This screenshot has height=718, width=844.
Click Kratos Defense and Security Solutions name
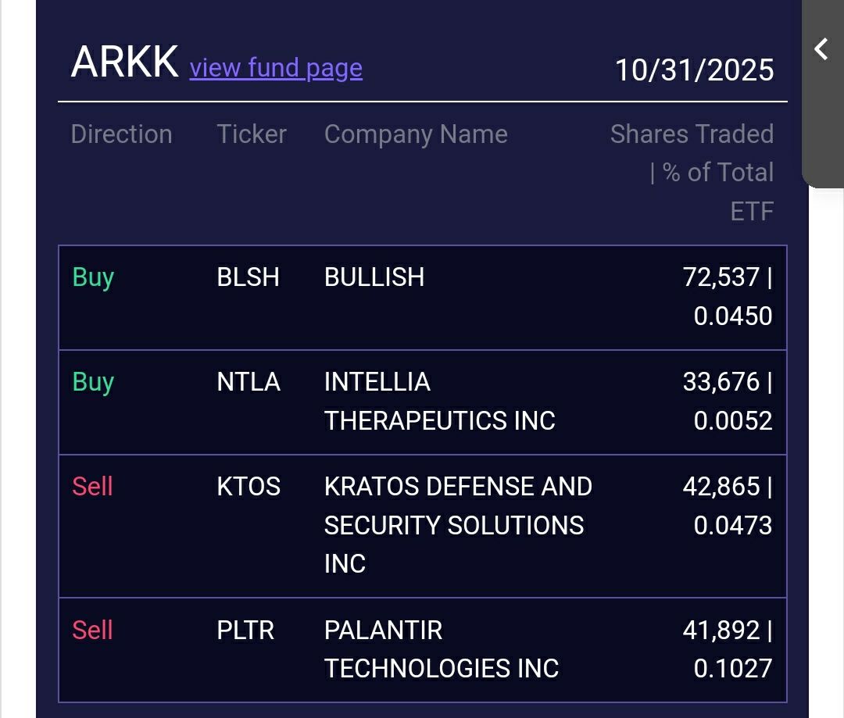coord(457,525)
